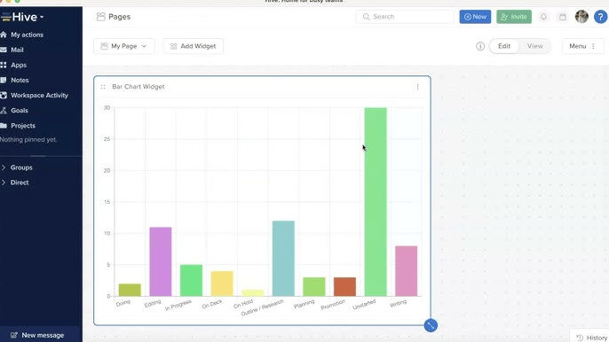
Task: Click the widget resize handle
Action: pos(431,325)
